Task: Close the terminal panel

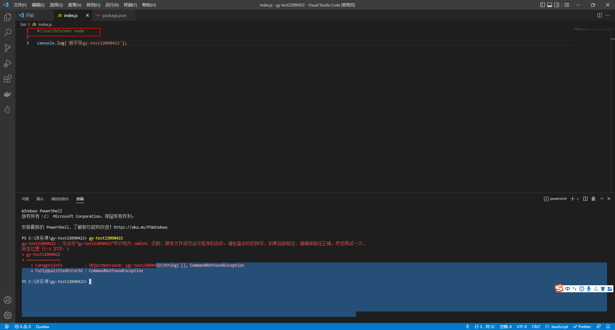Action: [609, 199]
